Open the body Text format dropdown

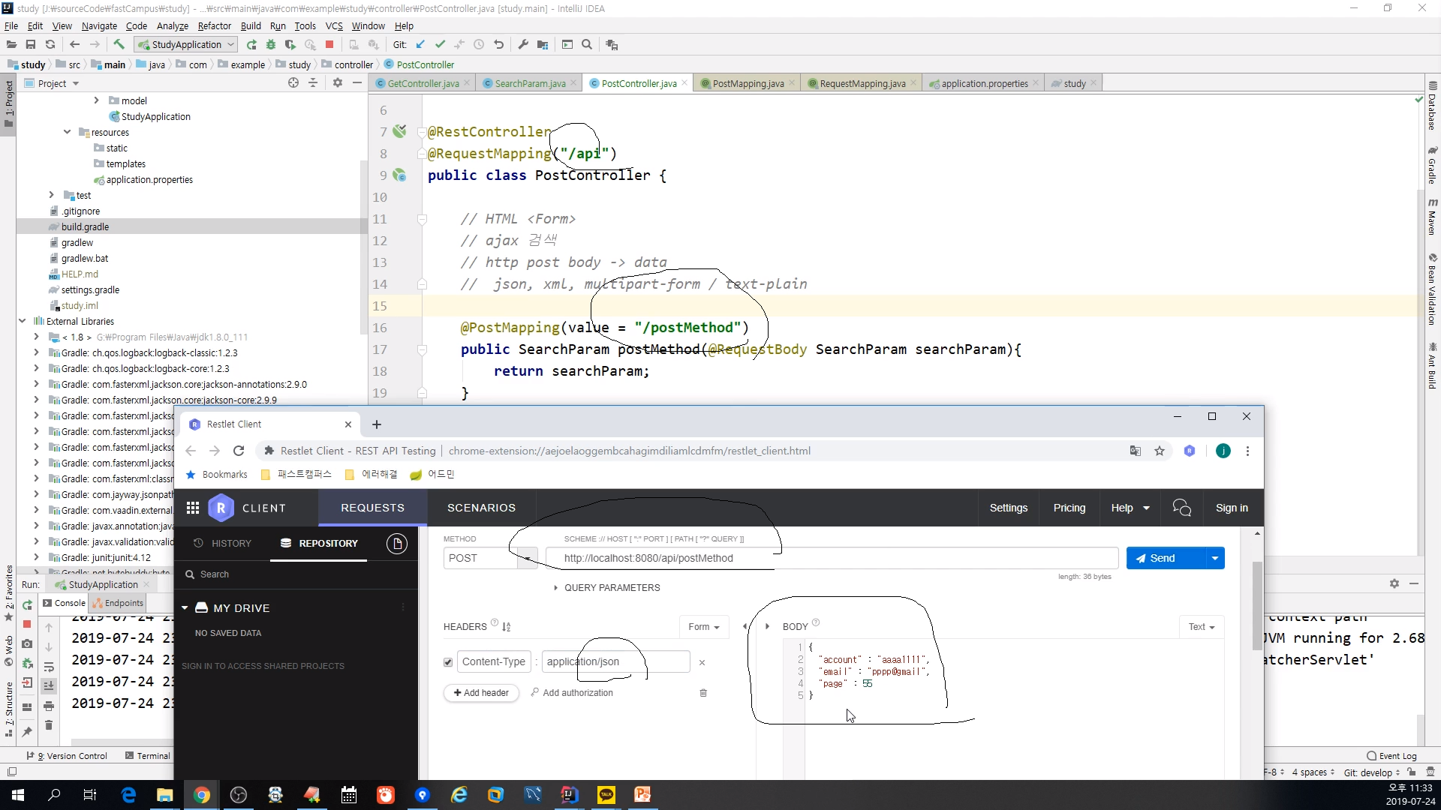(x=1201, y=627)
